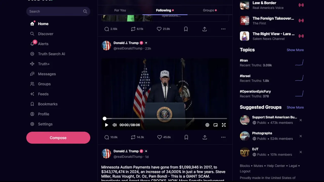Click live broadcast icon for The Foreign Takeover

tap(301, 20)
